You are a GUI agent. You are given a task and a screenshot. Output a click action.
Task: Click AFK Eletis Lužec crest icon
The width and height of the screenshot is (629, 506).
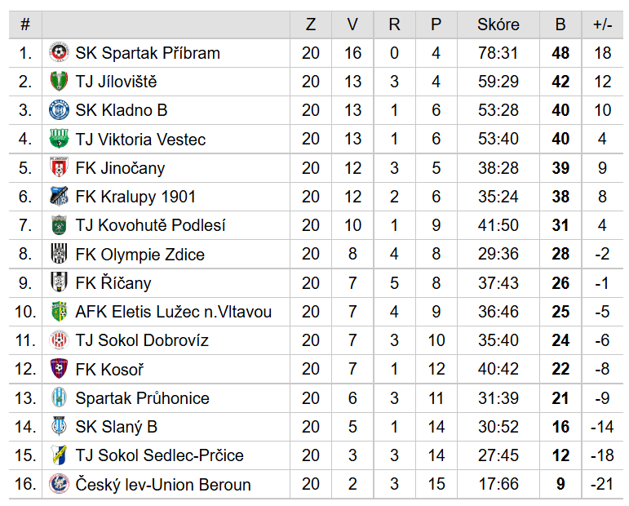tap(59, 312)
